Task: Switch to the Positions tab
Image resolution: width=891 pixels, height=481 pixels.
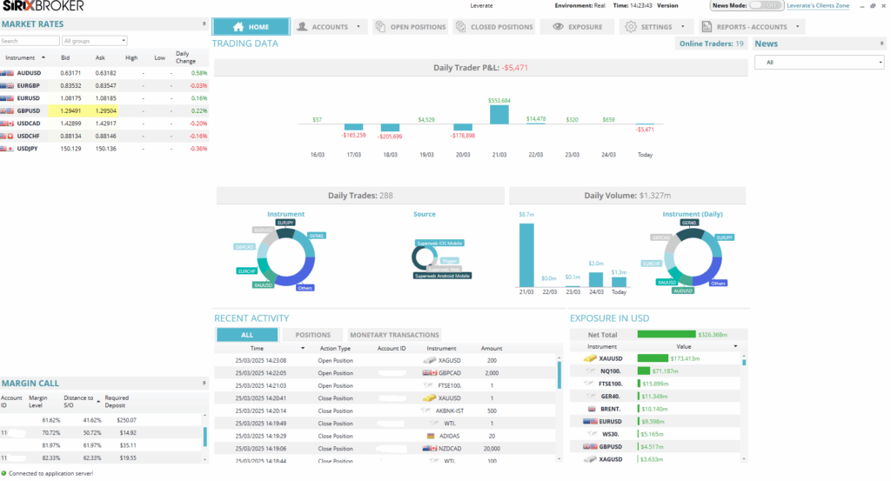Action: click(x=312, y=335)
